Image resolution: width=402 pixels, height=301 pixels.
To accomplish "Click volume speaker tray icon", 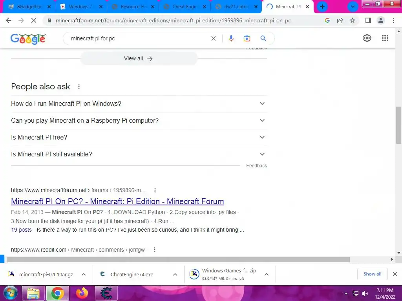I will (365, 294).
